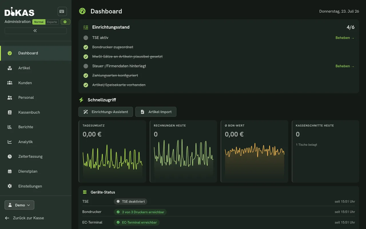Open Dienstplan page
Image resolution: width=366 pixels, height=229 pixels.
pos(36,171)
